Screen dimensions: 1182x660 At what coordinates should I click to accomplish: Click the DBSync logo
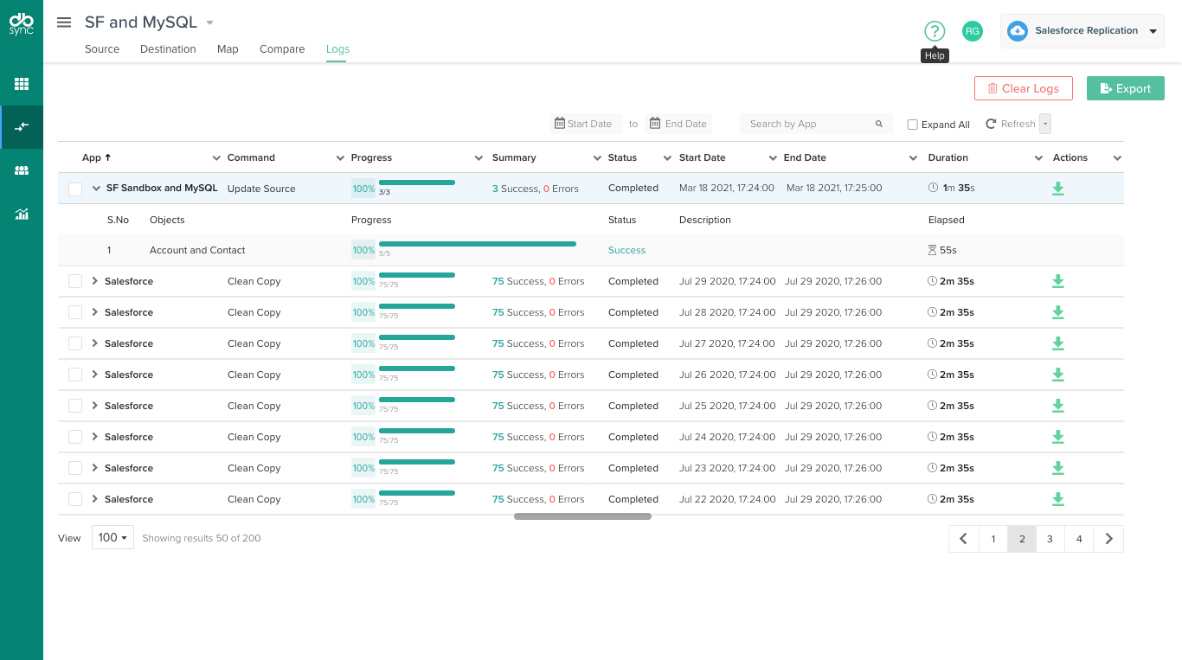click(22, 24)
